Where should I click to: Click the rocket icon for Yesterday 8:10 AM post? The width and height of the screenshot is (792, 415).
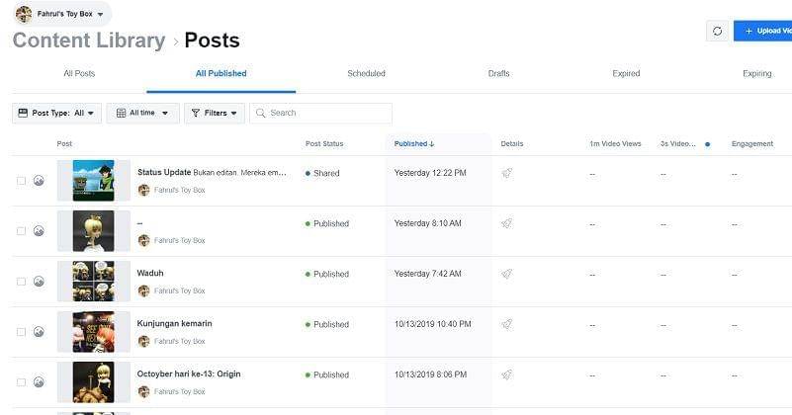tap(506, 223)
